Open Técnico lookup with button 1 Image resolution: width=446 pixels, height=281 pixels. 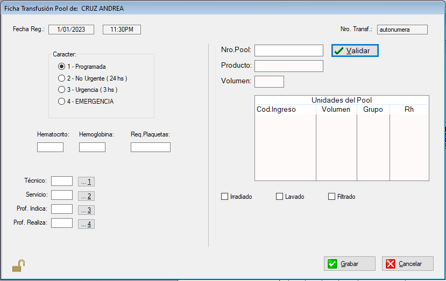(86, 182)
